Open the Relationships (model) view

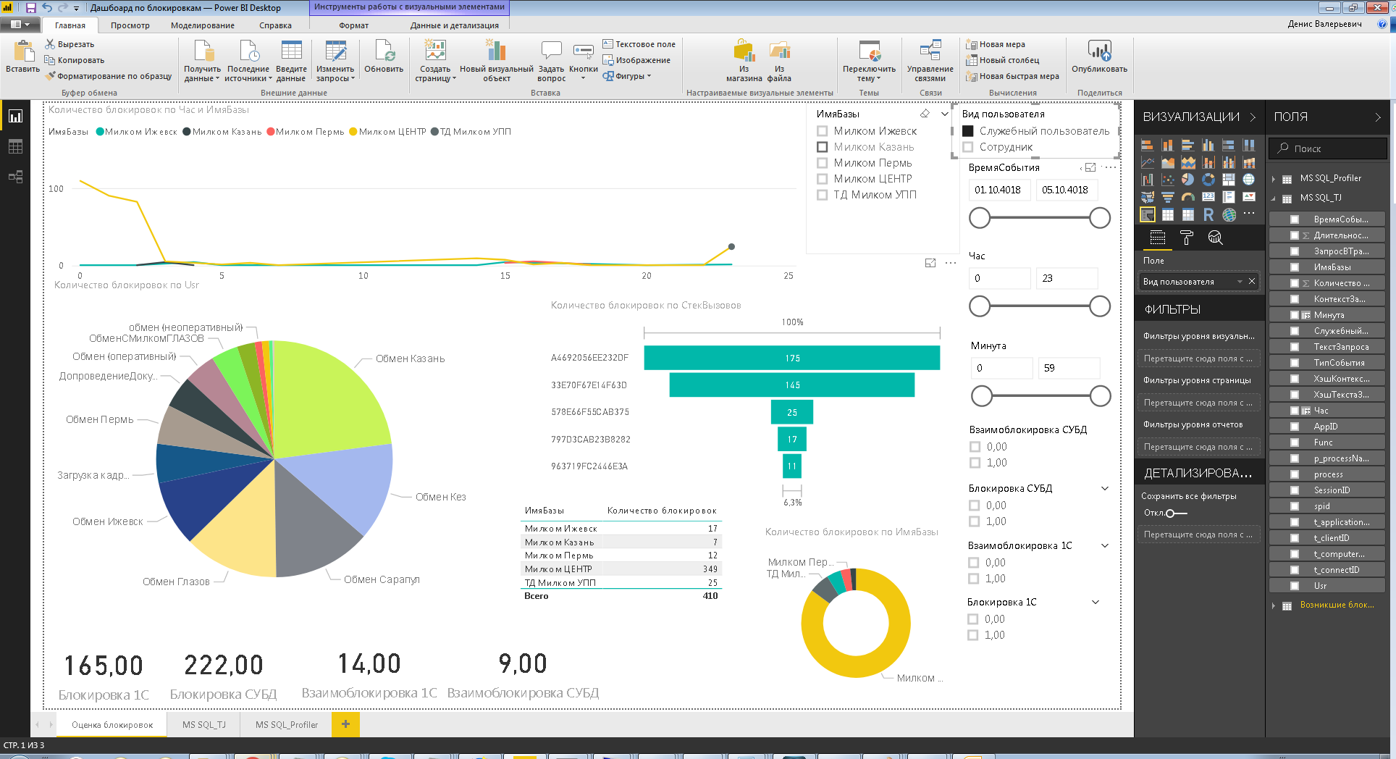coord(15,177)
